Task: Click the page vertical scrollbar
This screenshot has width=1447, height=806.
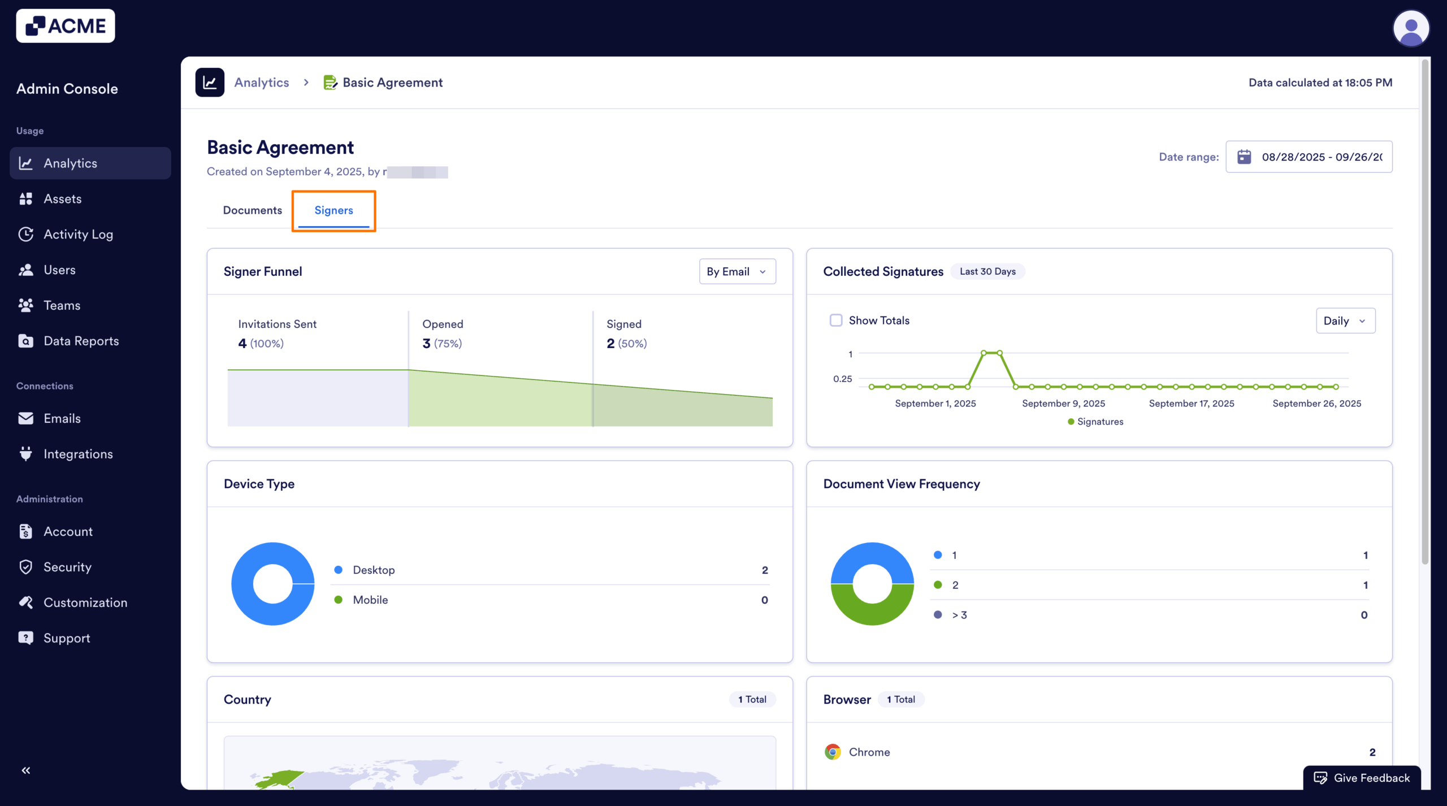Action: coord(1425,311)
